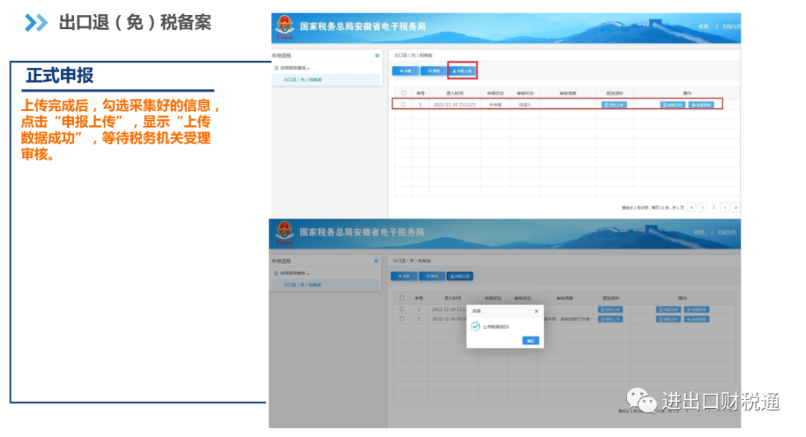Image resolution: width=806 pixels, height=437 pixels.
Task: Click the 出口退(免)税备案 page tab in upper screenshot
Action: pos(413,55)
